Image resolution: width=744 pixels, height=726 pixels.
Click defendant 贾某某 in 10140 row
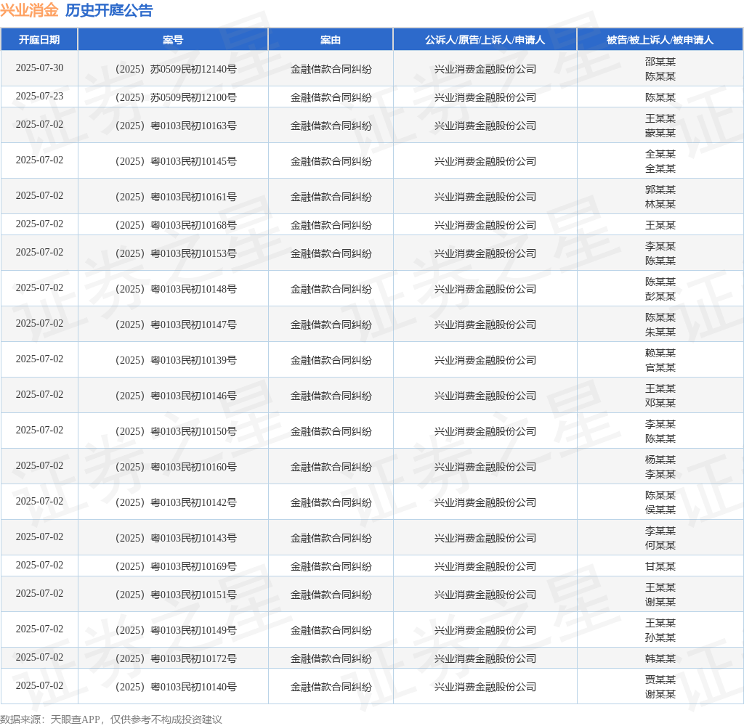[x=660, y=680]
